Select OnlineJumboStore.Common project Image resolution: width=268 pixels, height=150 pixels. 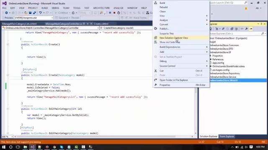click(x=224, y=45)
